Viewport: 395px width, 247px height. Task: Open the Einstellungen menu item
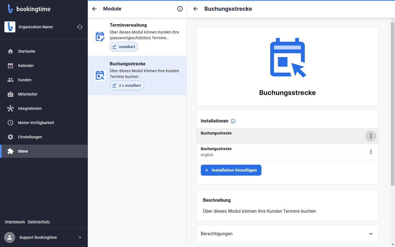pos(44,137)
